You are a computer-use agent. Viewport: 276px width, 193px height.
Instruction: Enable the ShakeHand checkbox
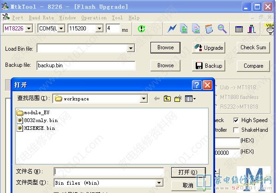(236, 130)
